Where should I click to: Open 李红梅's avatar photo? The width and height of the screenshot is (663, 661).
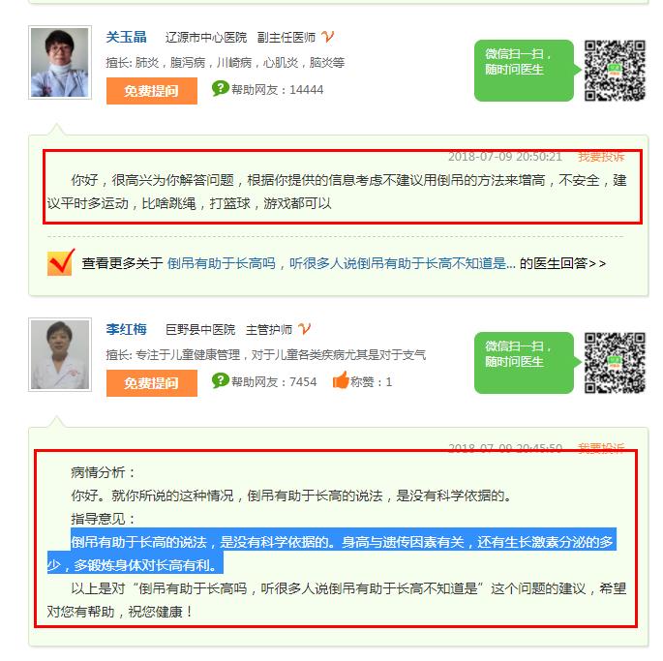[60, 355]
